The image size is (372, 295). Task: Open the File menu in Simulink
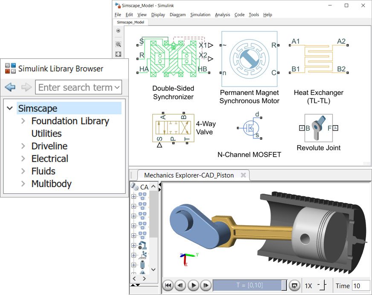(x=118, y=14)
